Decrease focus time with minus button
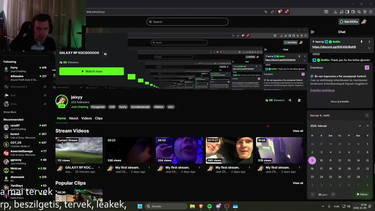375x211 pixels. tap(313, 194)
